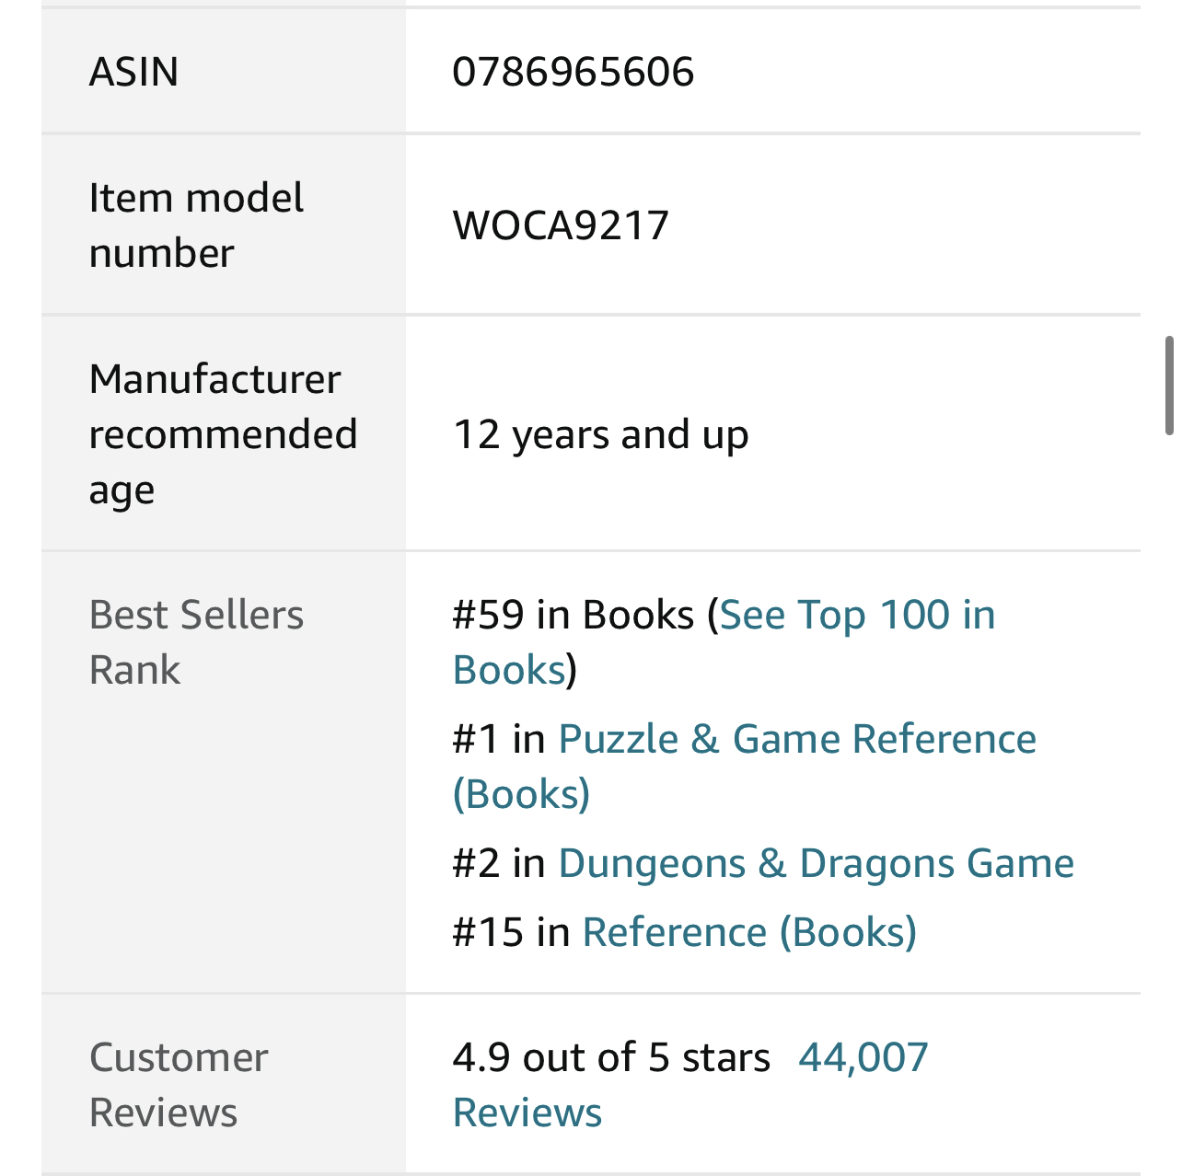
Task: Click the page scrollbar thumb
Action: (1169, 385)
